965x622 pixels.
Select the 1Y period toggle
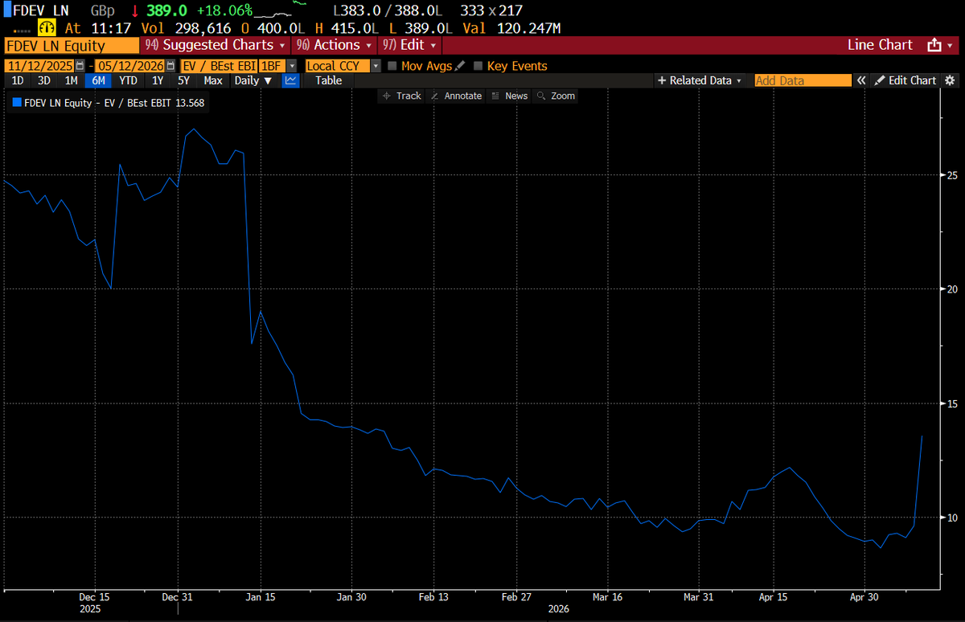tap(158, 80)
